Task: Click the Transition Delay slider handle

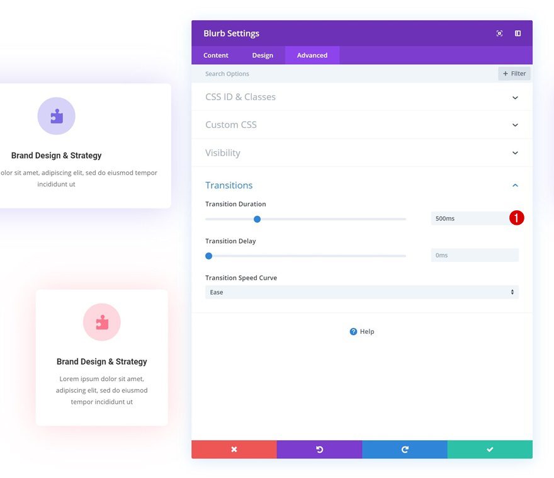Action: [209, 256]
